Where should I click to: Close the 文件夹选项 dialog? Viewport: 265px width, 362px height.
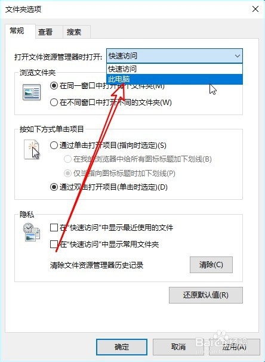[x=255, y=9]
